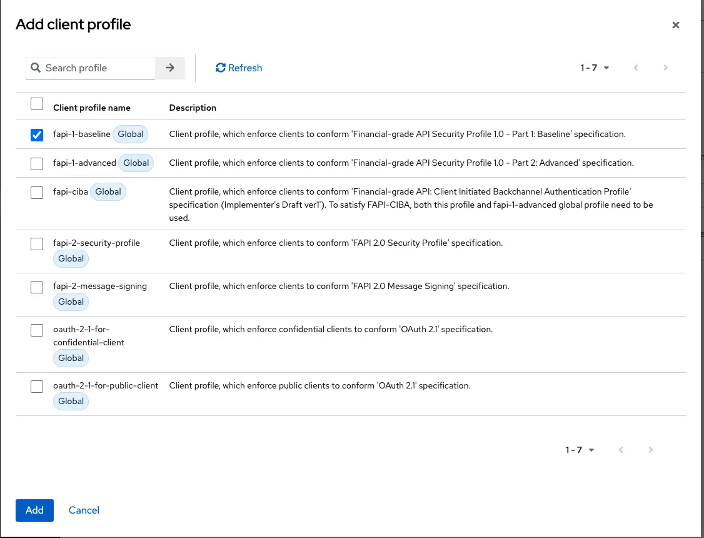Viewport: 704px width, 538px height.
Task: Check the fapi-1-advanced profile checkbox
Action: 37,163
